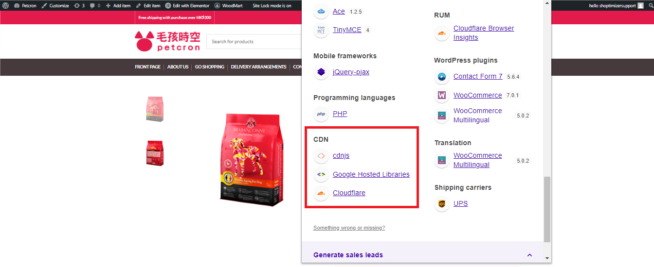The width and height of the screenshot is (654, 267).
Task: Click the Contact Form 7 icon
Action: click(441, 77)
